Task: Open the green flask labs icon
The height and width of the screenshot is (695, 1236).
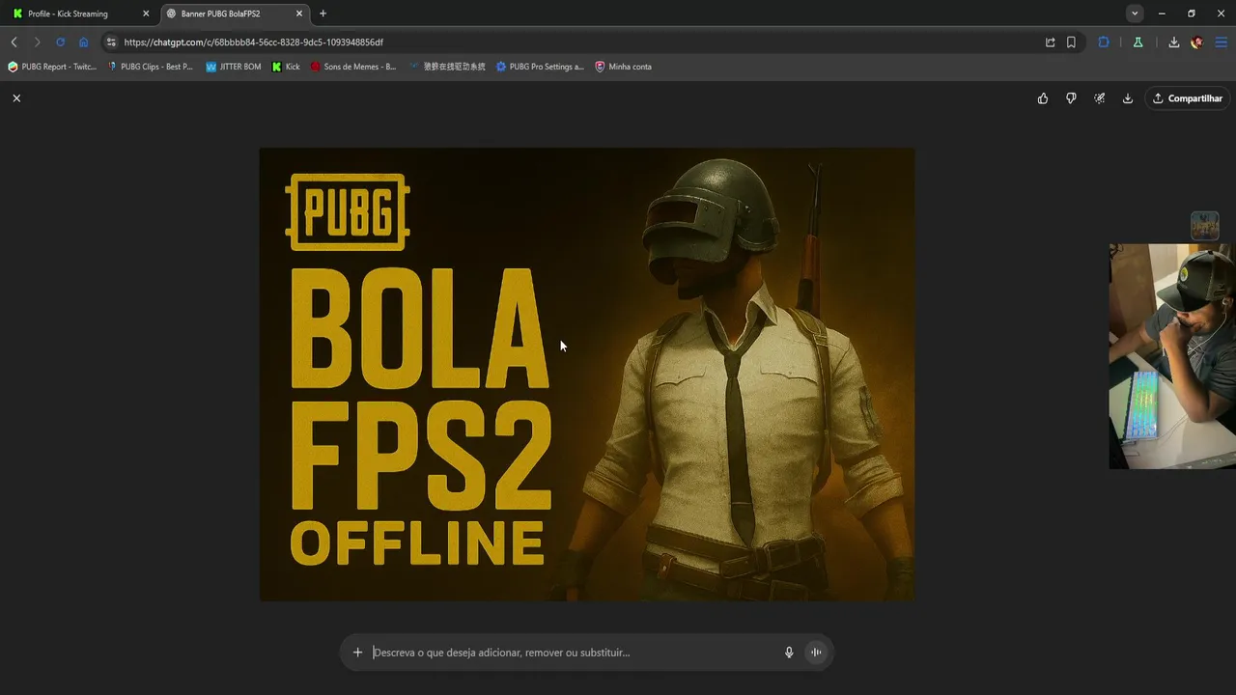Action: click(1138, 42)
